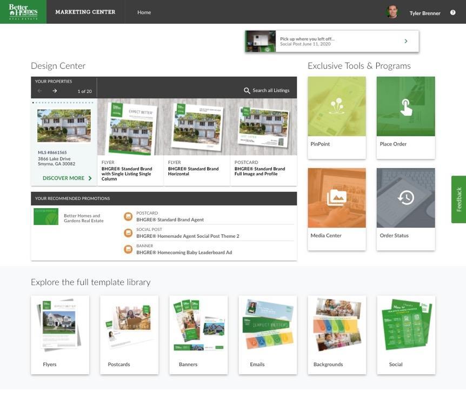Select the Emails template category

pyautogui.click(x=268, y=335)
